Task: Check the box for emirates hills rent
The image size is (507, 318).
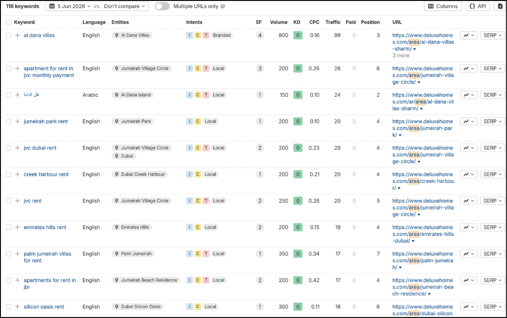Action: tap(9, 227)
